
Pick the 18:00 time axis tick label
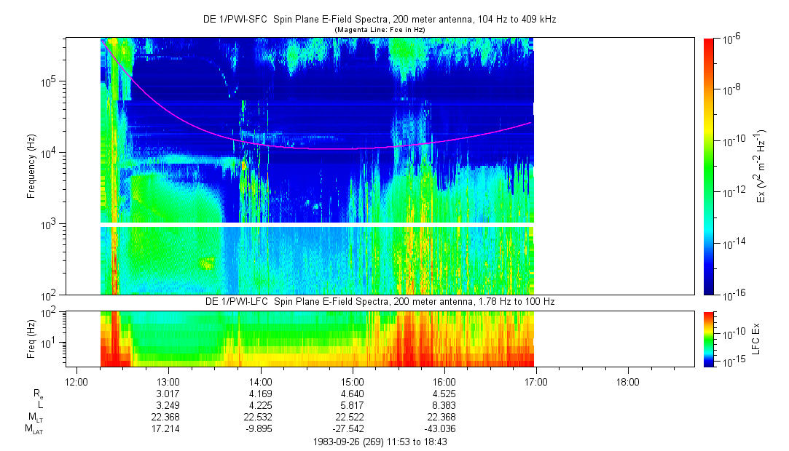(x=628, y=381)
